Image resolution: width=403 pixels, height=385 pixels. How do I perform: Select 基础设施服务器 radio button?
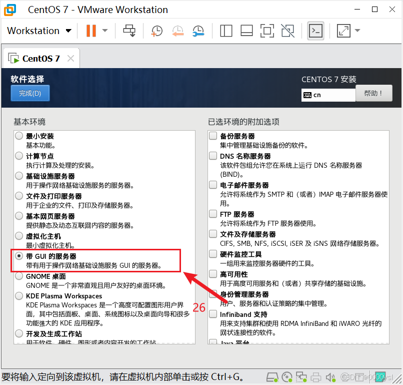pos(19,176)
